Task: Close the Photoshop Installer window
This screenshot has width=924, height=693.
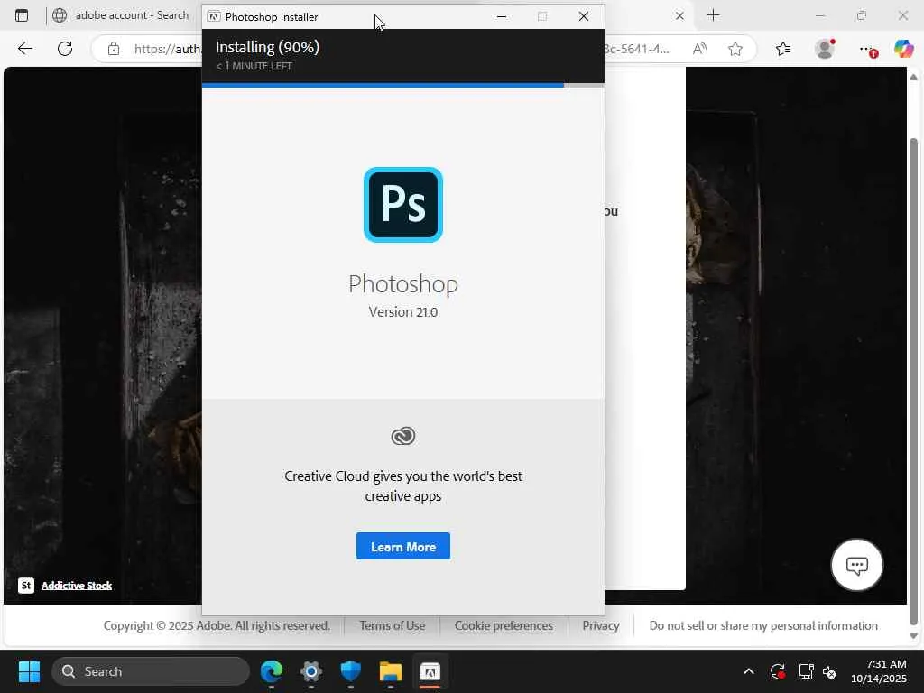Action: click(x=584, y=16)
